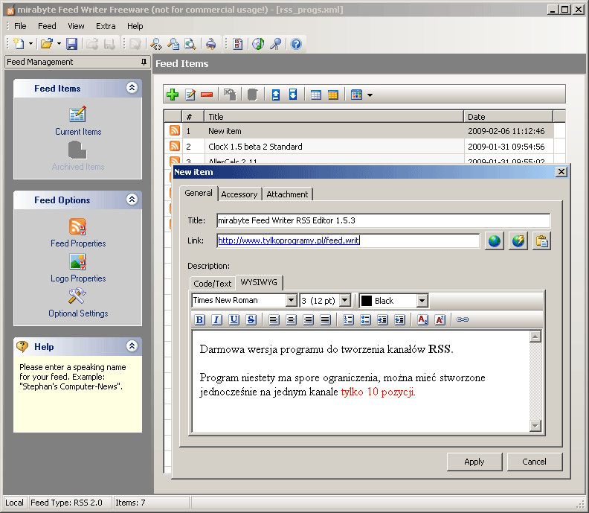Click description editor scroll down arrow

tap(535, 426)
